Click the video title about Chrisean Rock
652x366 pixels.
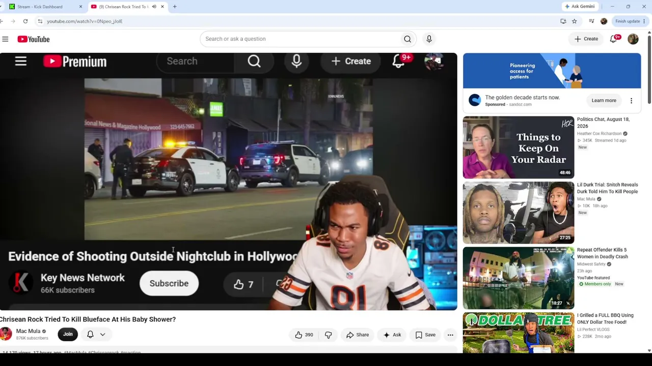click(88, 319)
